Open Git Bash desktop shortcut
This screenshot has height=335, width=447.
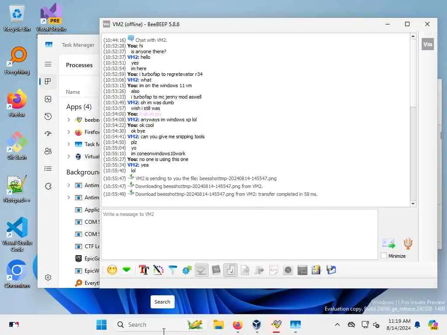click(17, 146)
